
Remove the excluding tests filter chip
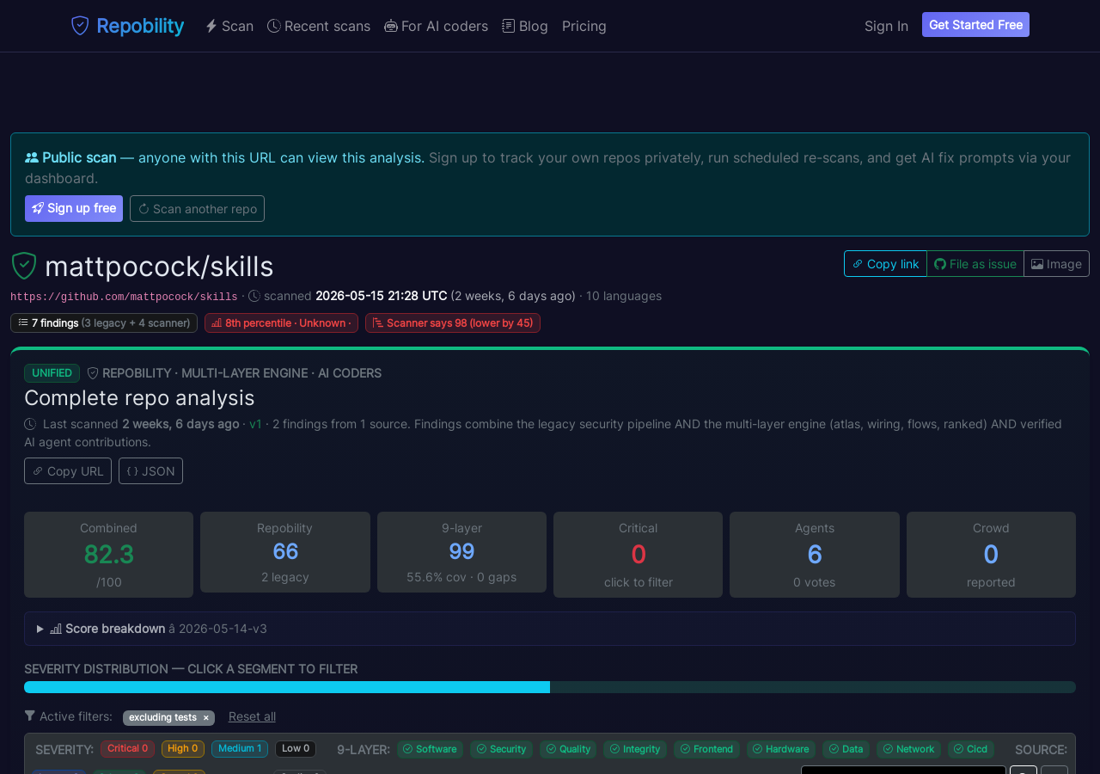tap(206, 717)
